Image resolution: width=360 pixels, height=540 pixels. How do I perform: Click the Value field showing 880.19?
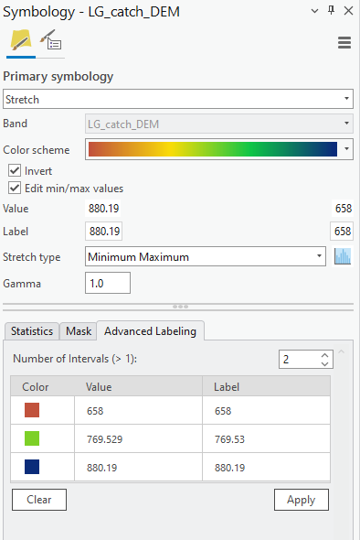point(103,208)
